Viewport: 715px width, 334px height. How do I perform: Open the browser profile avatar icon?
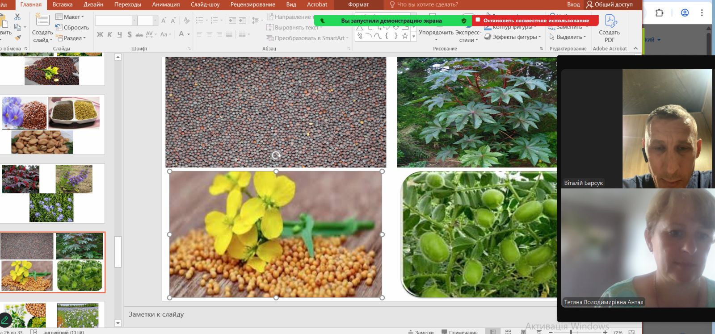[x=685, y=13]
